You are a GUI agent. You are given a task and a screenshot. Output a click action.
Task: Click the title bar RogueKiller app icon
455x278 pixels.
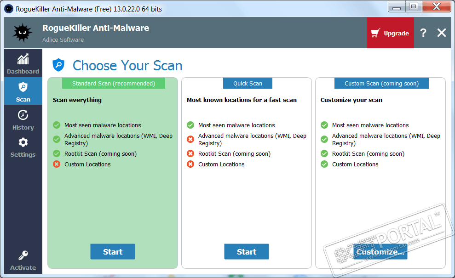click(x=9, y=9)
